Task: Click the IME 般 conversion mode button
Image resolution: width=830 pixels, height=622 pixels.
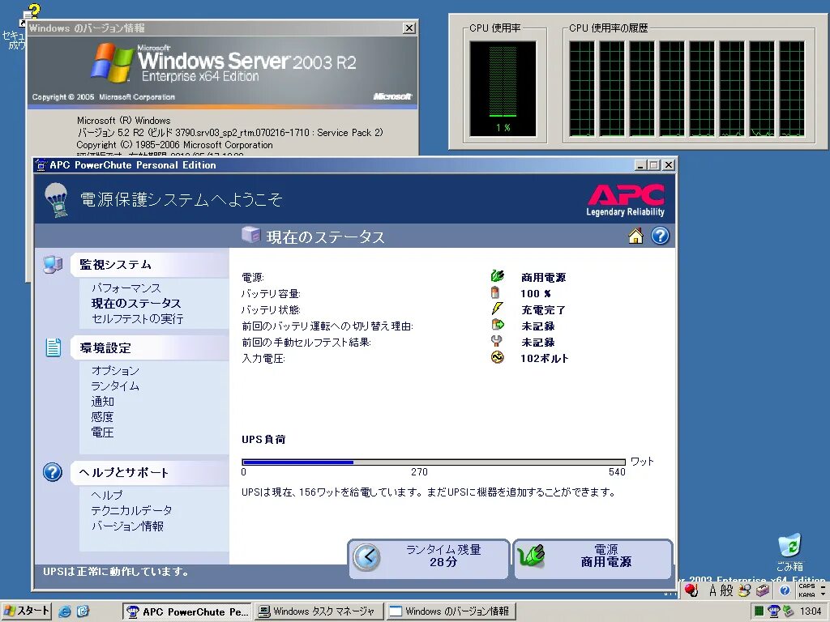Action: (727, 590)
